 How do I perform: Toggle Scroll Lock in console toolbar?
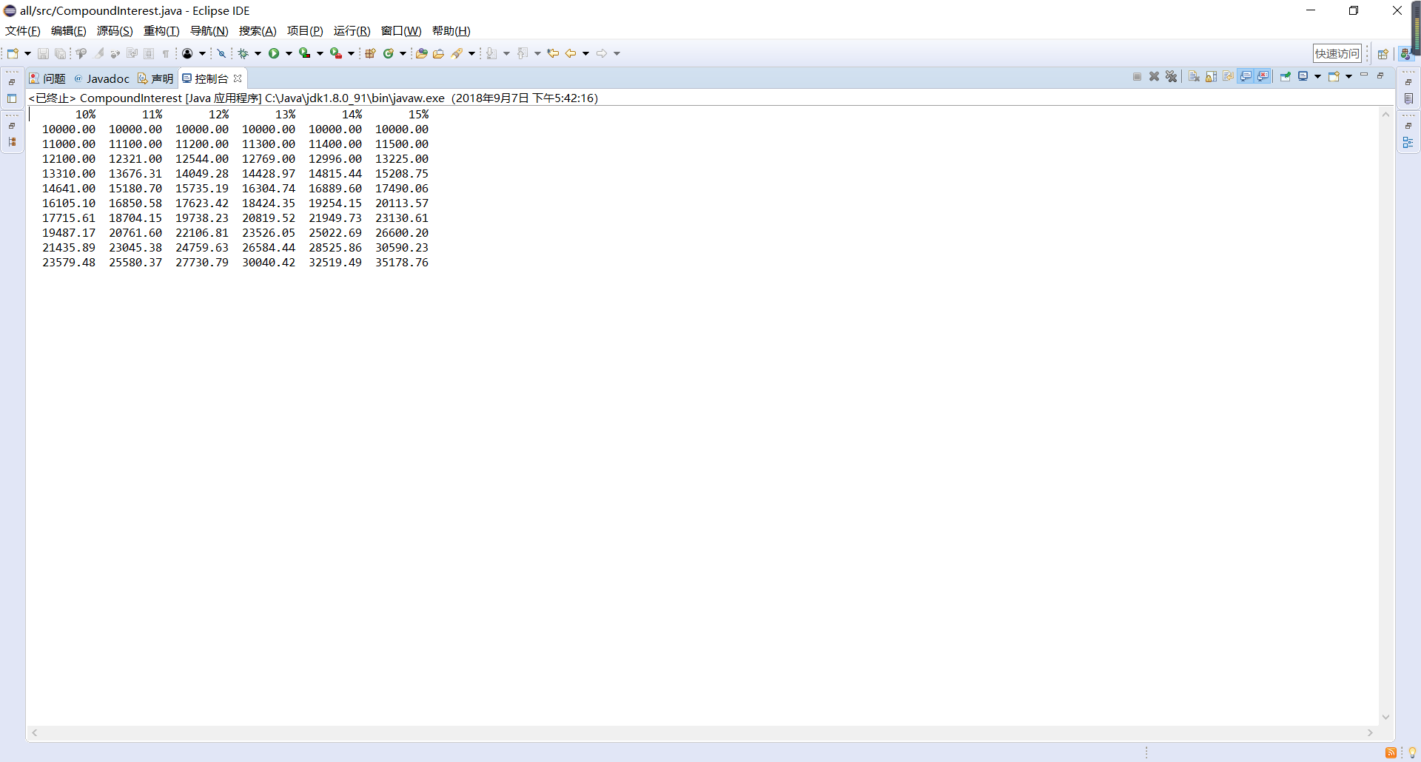pos(1211,76)
